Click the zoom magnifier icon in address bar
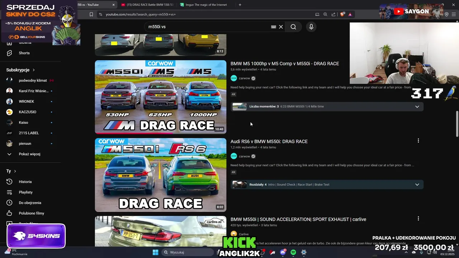 325,14
